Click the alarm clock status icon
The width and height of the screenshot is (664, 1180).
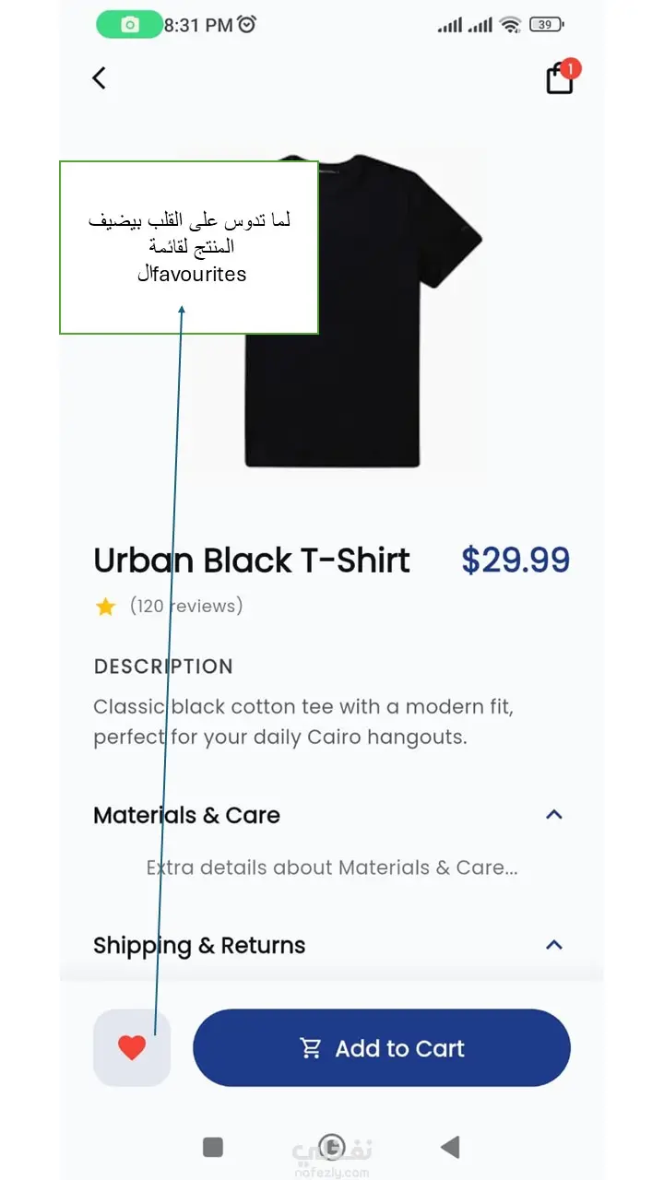[246, 25]
